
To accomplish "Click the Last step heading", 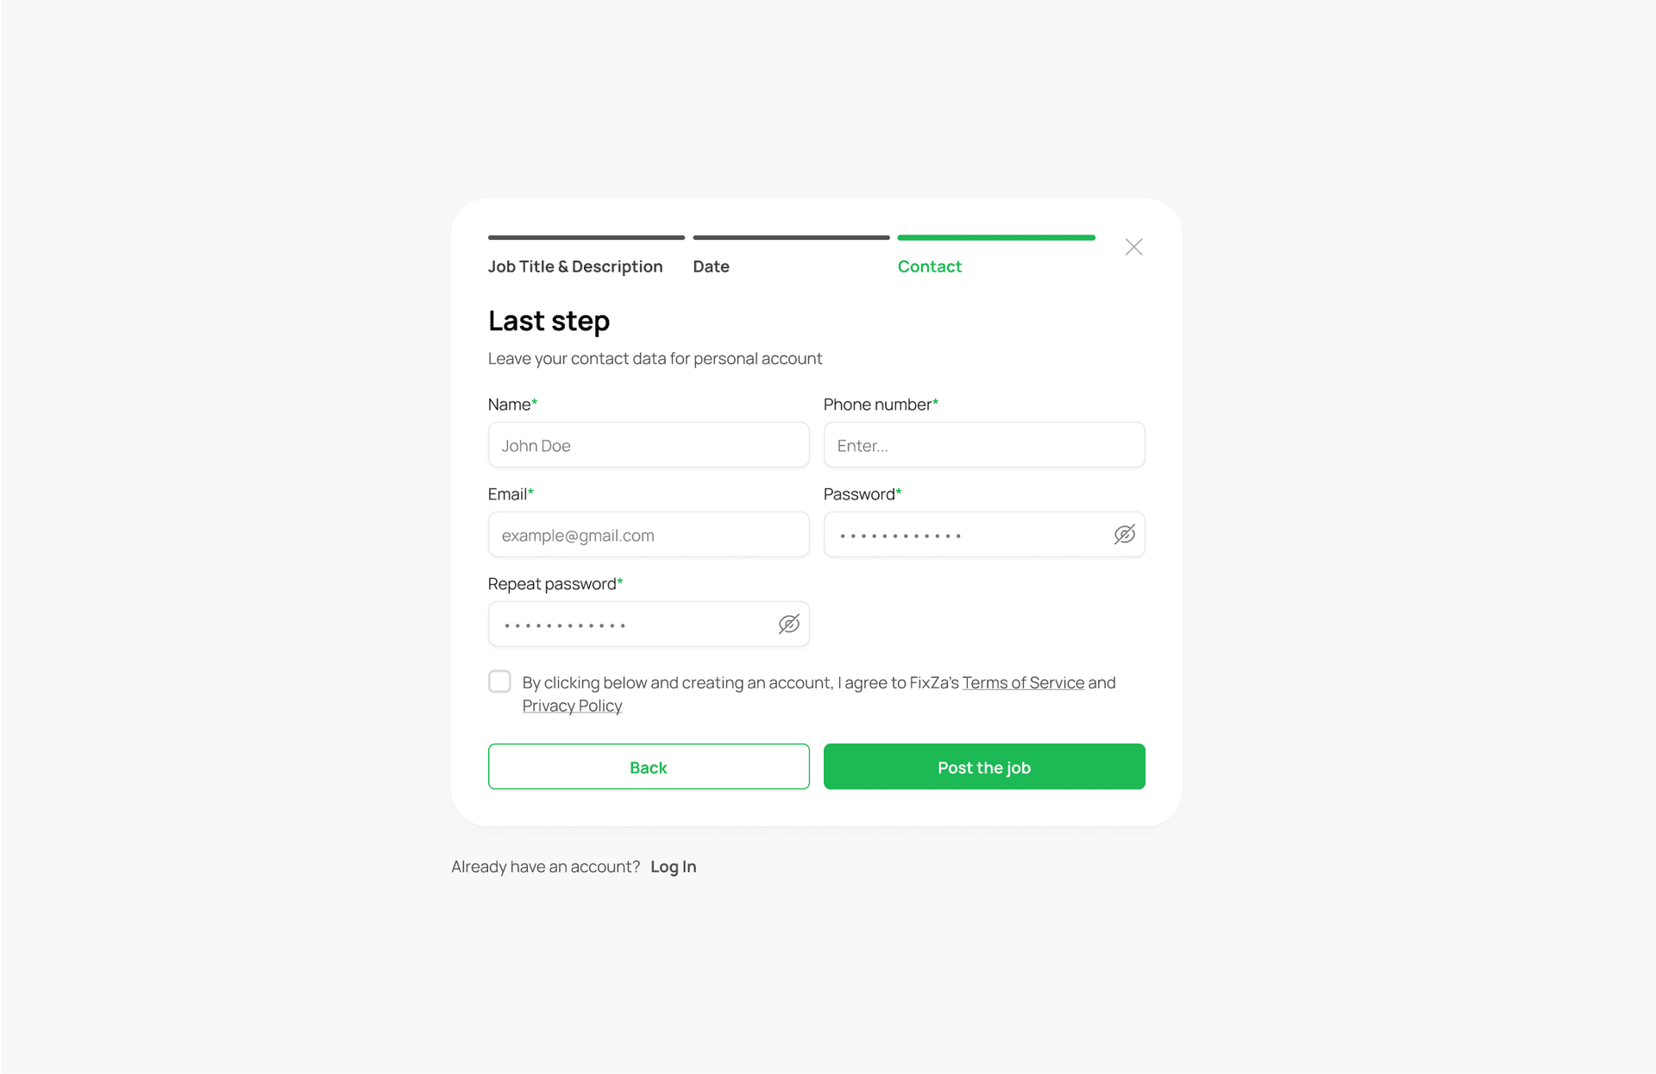I will 549,320.
